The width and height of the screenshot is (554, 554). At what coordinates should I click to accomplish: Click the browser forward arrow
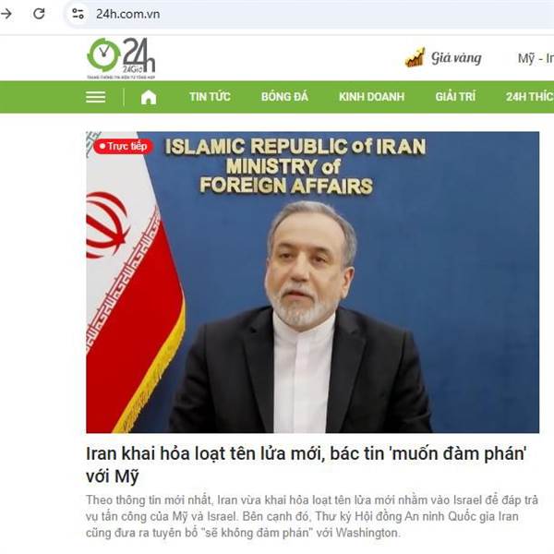pos(6,14)
